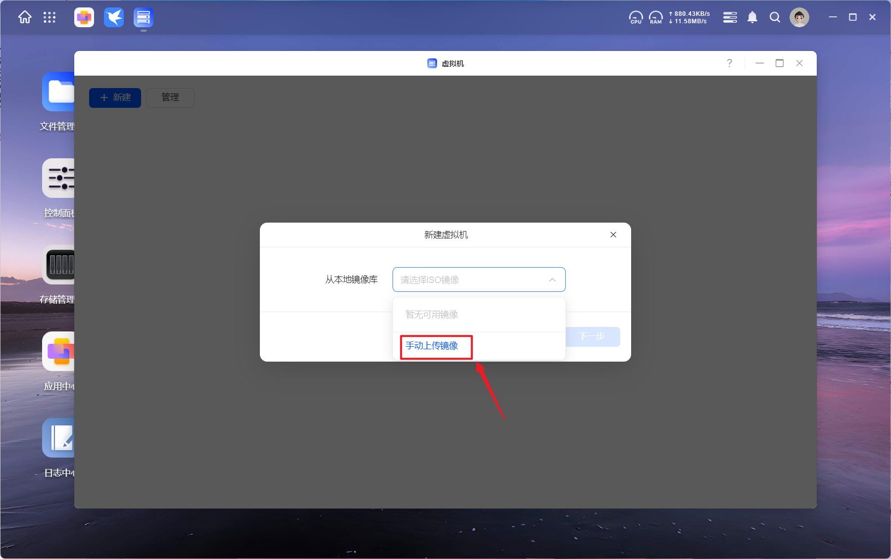Select the virtual machine taskbar icon
Viewport: 891px width, 559px height.
coord(144,18)
